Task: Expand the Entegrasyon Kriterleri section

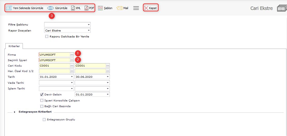Action: [15, 112]
